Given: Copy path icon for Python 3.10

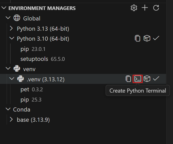Looking at the screenshot, I should click(138, 39).
